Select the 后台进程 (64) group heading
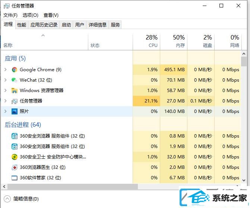This screenshot has height=208, width=250. coord(23,125)
